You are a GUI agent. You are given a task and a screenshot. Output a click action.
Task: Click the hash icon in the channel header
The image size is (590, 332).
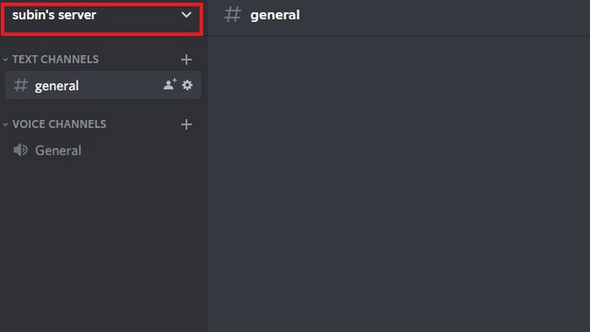tap(232, 15)
